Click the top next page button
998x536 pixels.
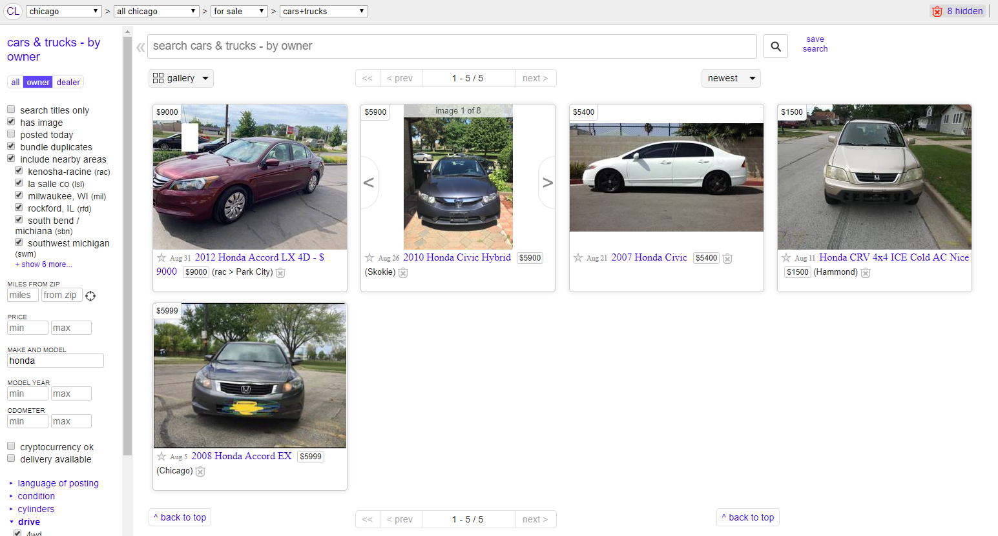(535, 78)
